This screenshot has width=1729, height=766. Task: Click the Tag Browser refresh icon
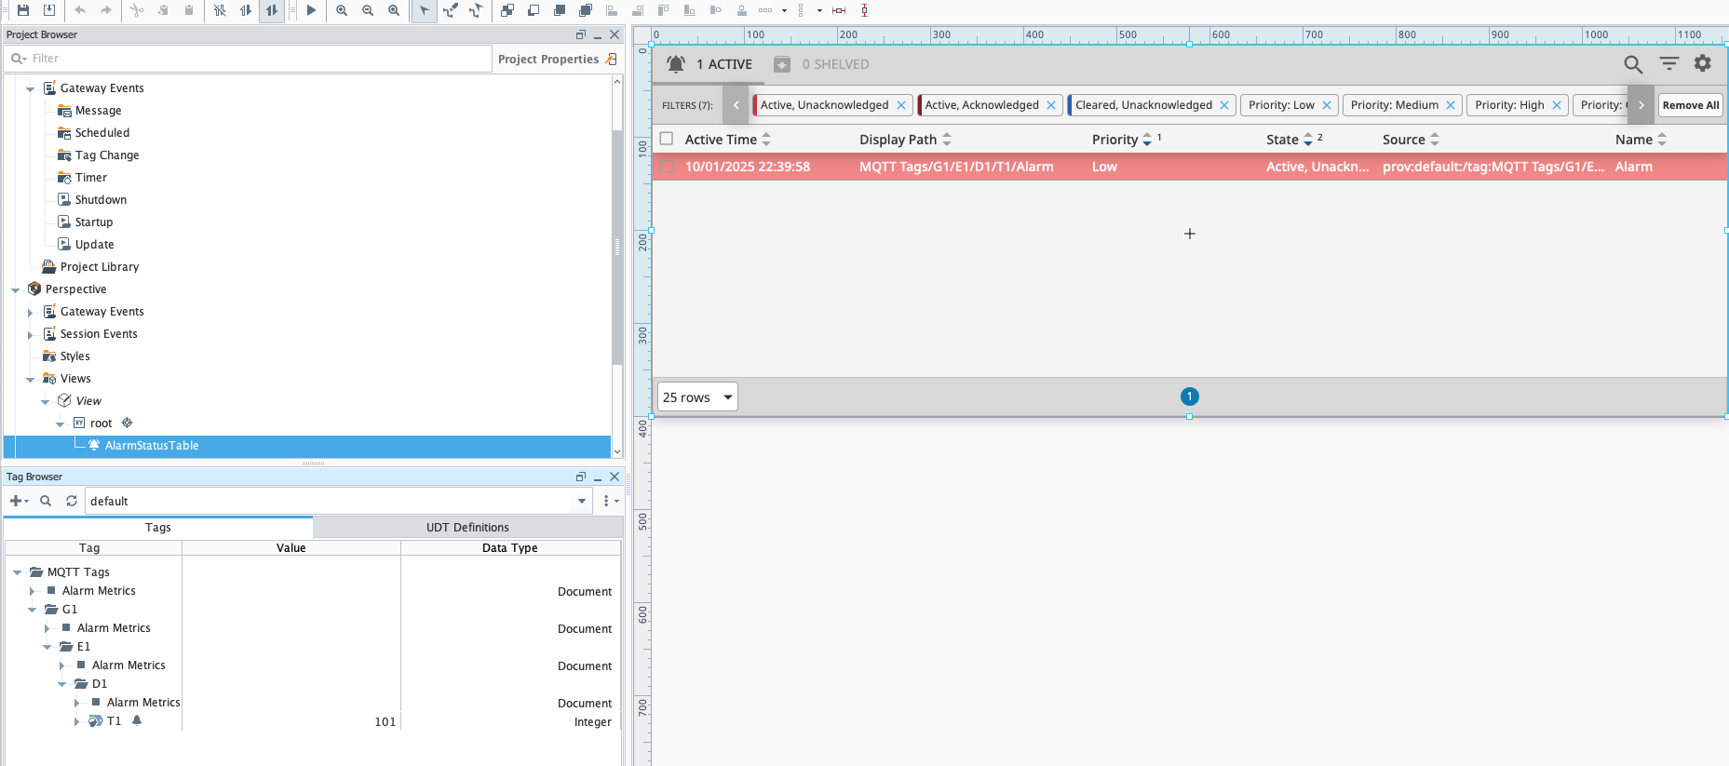pyautogui.click(x=72, y=501)
